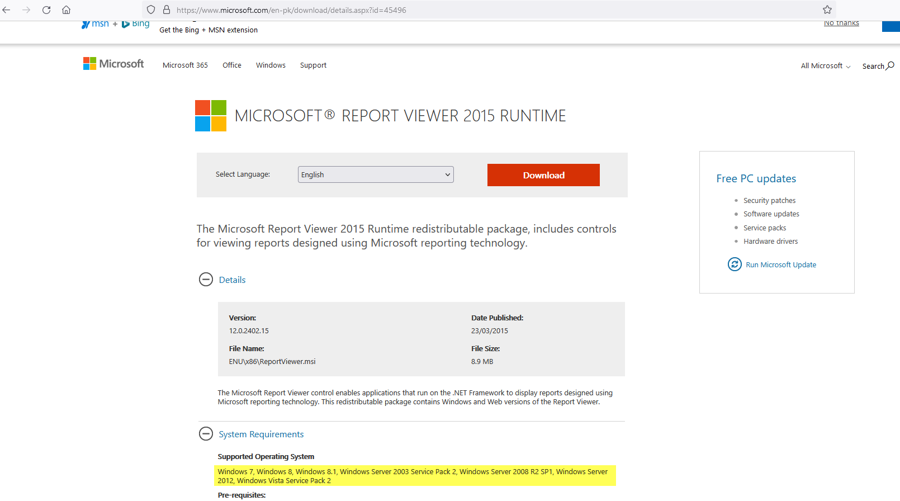This screenshot has width=900, height=501.
Task: Click the Bing logo in banner
Action: 136,24
